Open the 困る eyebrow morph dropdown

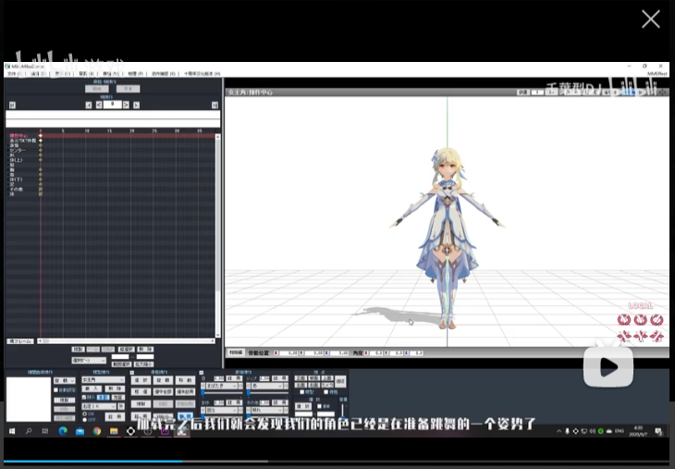click(222, 410)
